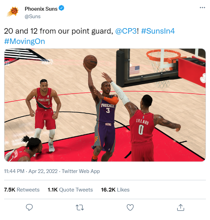Image resolution: width=210 pixels, height=220 pixels.
Task: Like the tweet with the heart icon
Action: click(130, 208)
